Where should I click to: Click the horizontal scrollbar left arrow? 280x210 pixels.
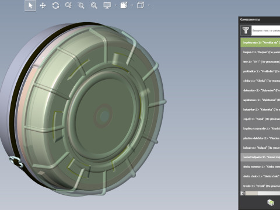click(x=243, y=193)
